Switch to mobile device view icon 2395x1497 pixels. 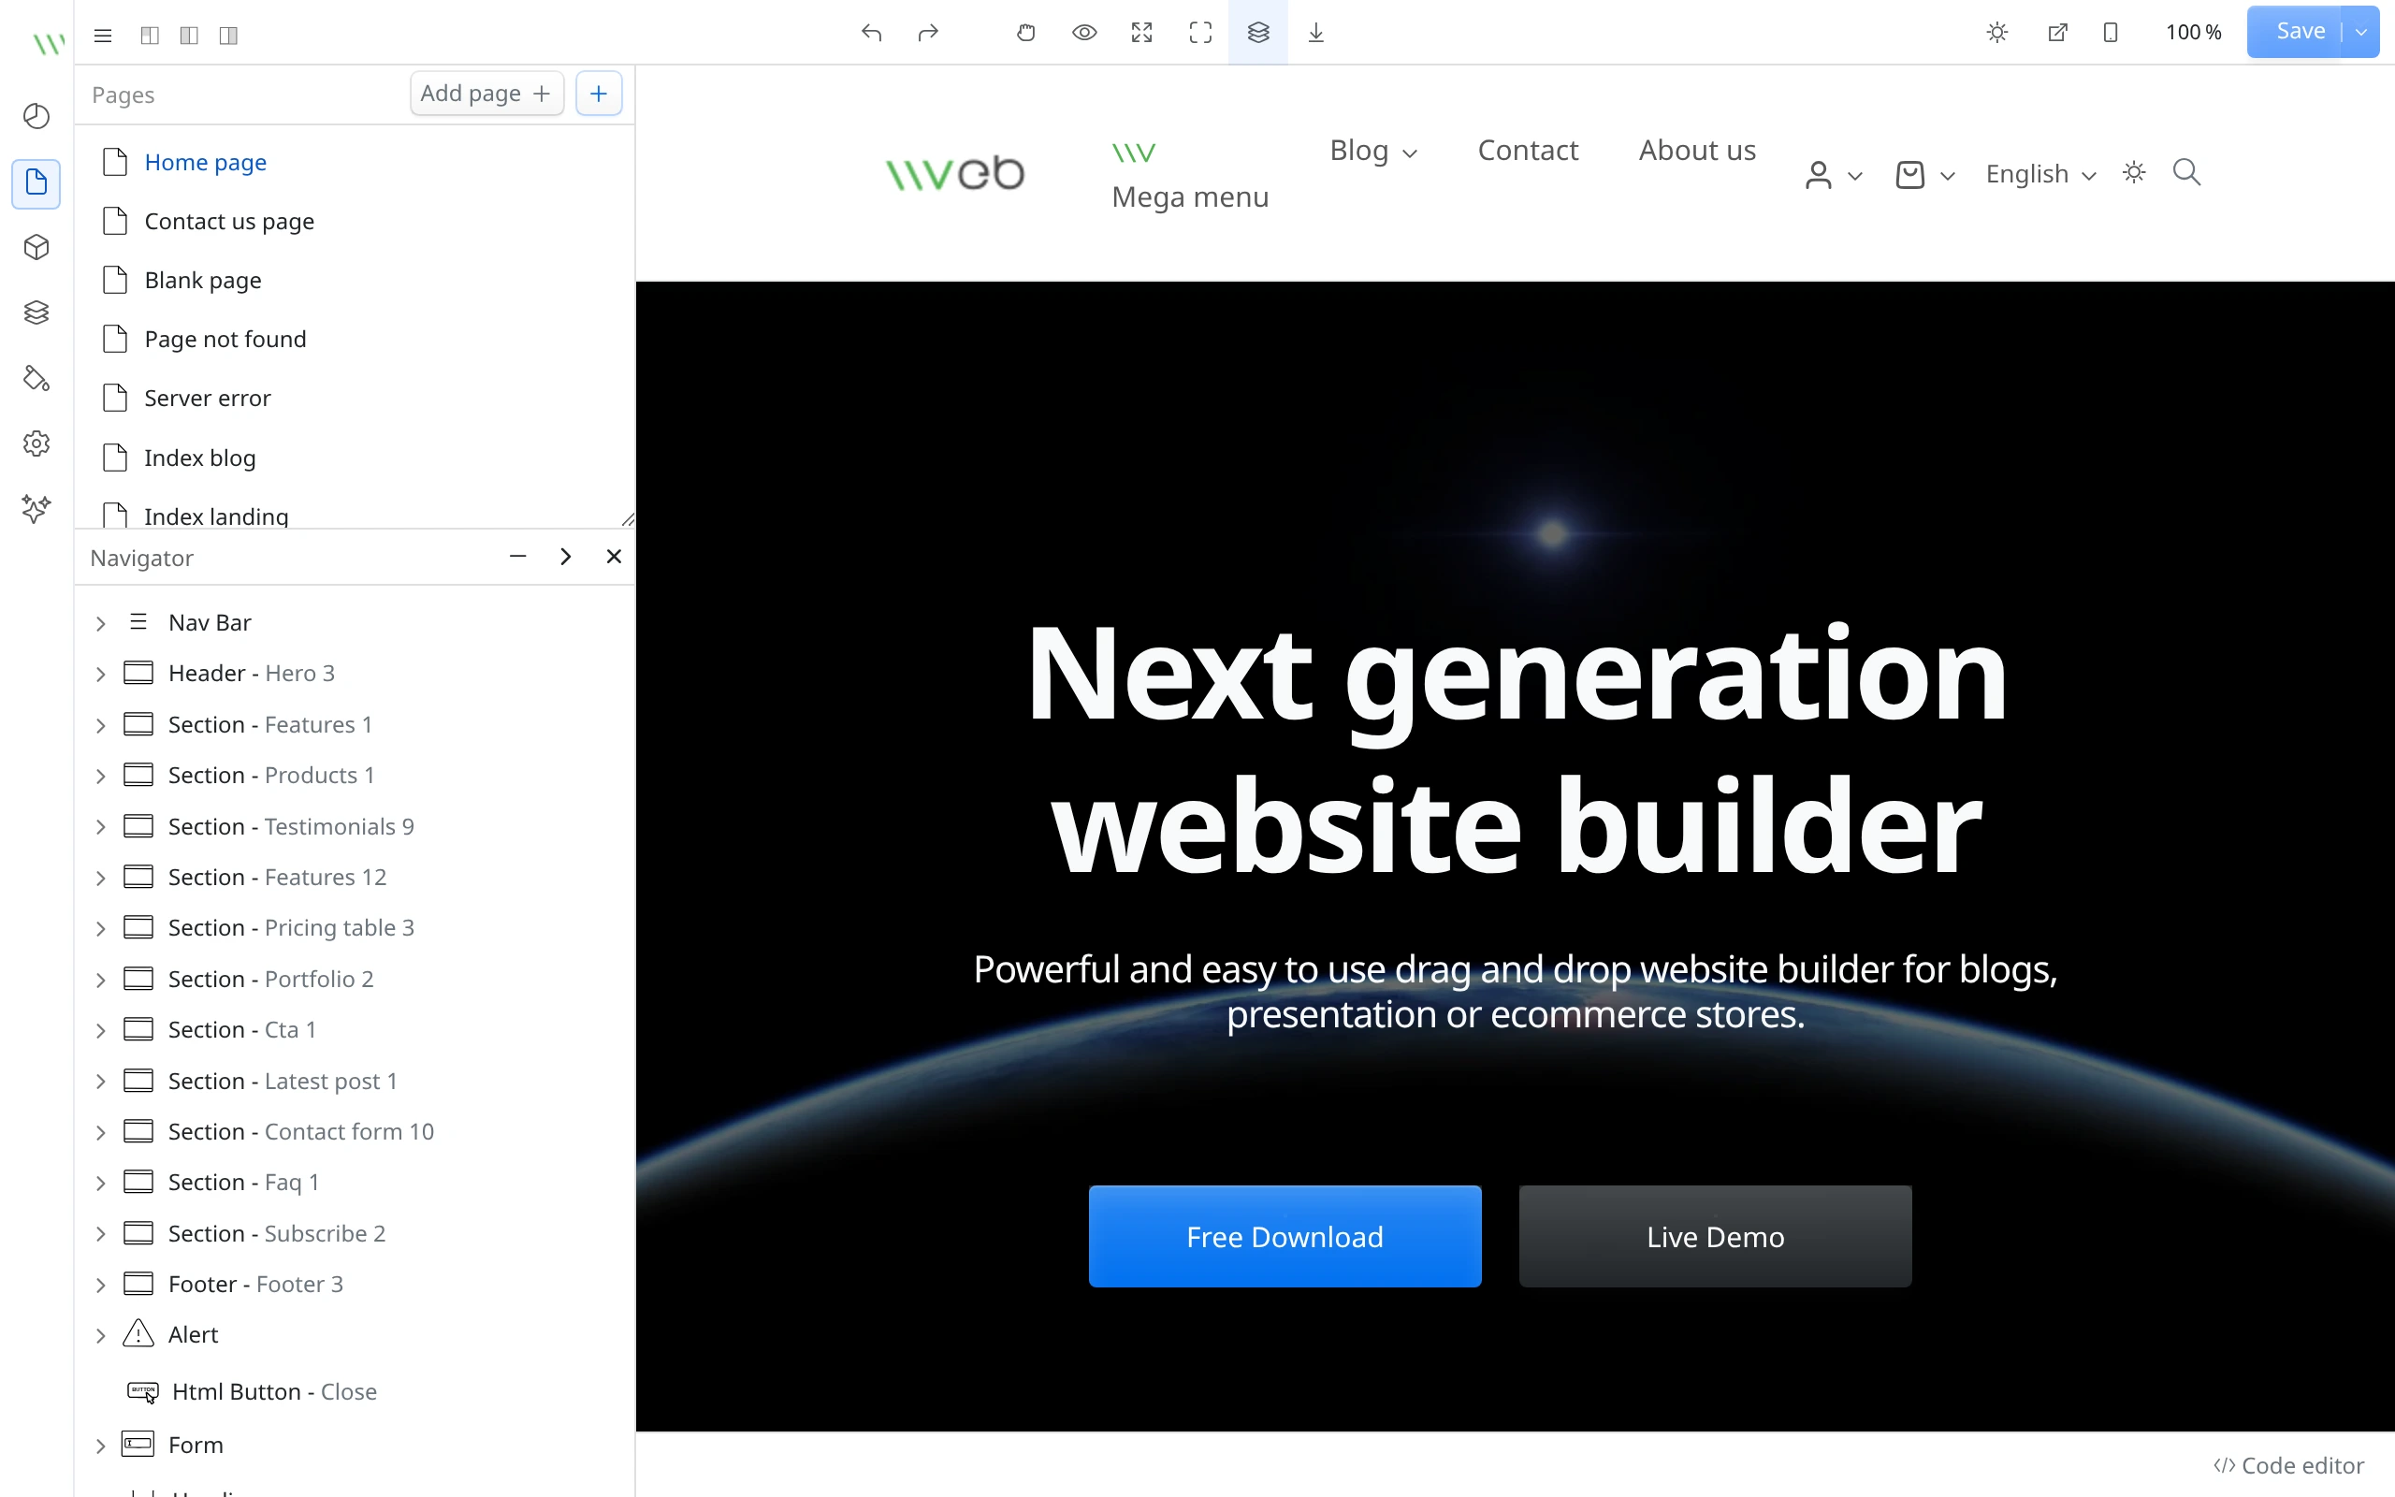point(2110,33)
